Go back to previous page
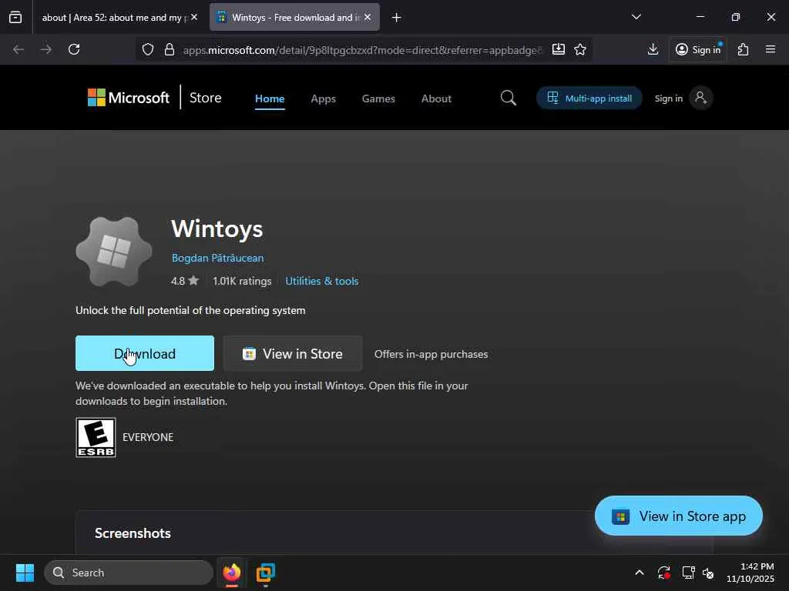The image size is (789, 591). click(18, 49)
